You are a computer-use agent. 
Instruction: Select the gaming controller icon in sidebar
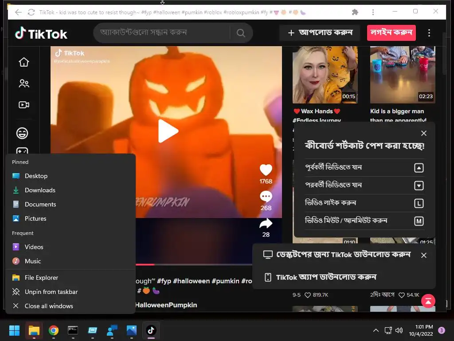coord(22,151)
